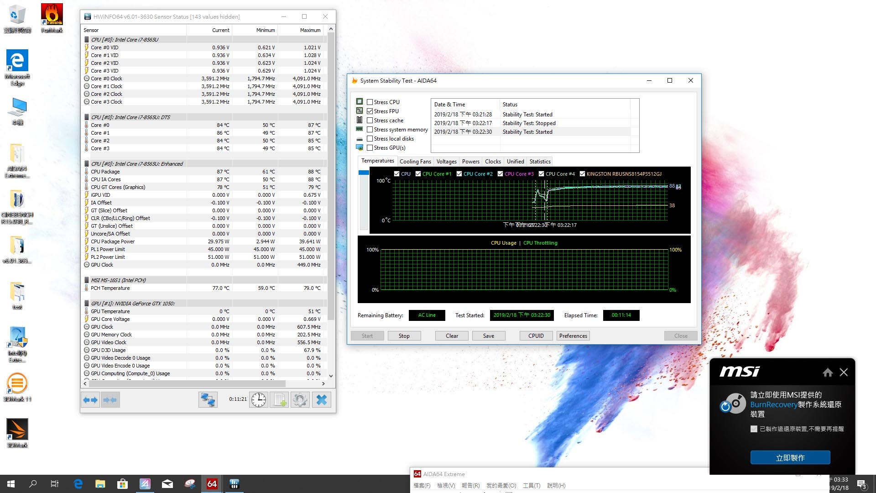
Task: Open Microsoft Store taskbar icon
Action: (x=122, y=484)
